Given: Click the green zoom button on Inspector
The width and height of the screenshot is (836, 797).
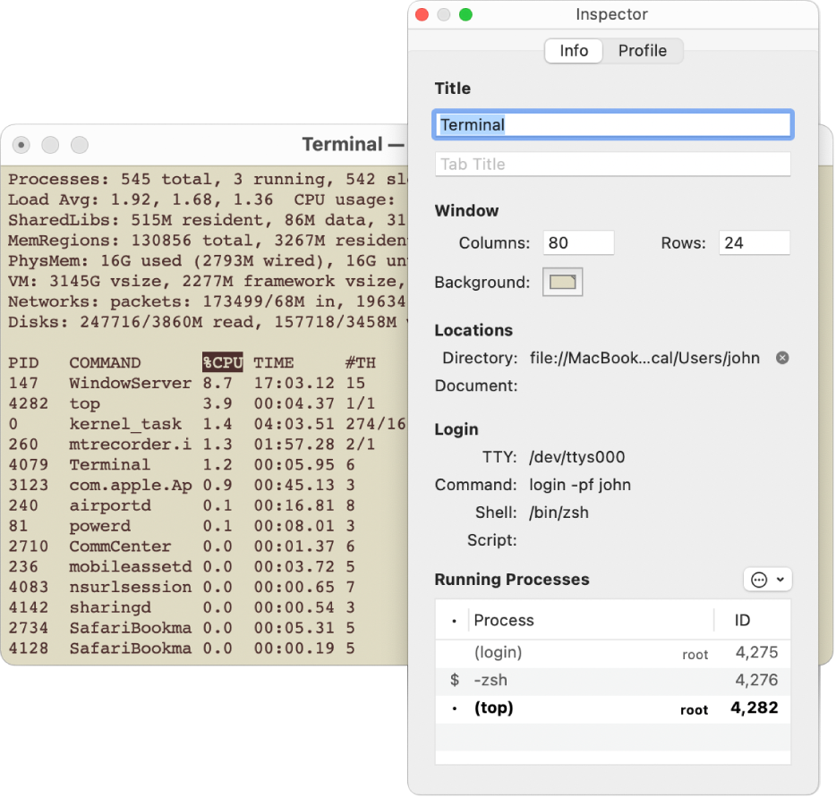Looking at the screenshot, I should 465,14.
